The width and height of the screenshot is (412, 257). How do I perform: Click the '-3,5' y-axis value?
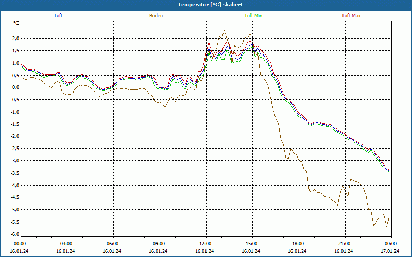[x=15, y=173]
